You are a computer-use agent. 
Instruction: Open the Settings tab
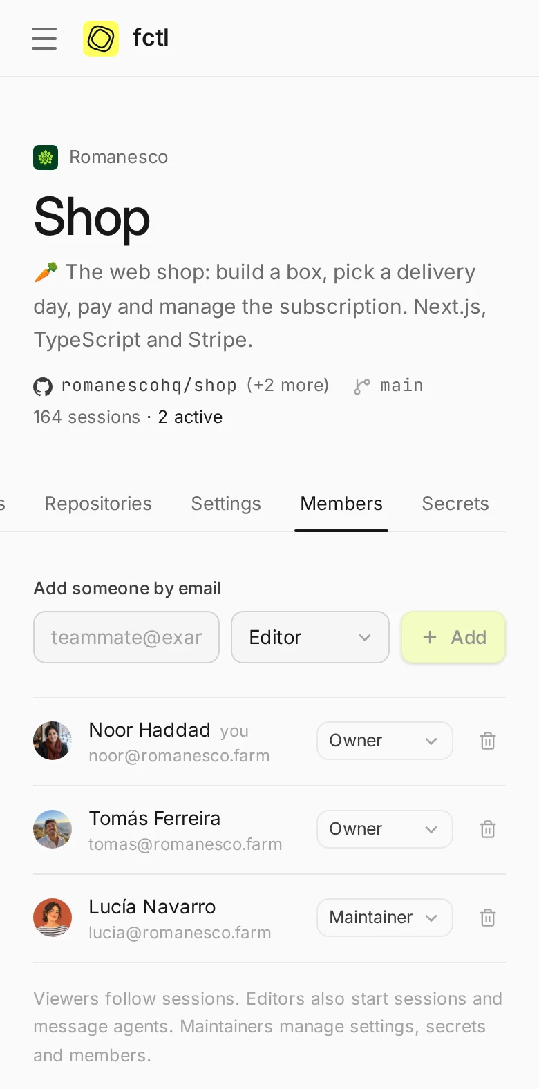pyautogui.click(x=226, y=504)
